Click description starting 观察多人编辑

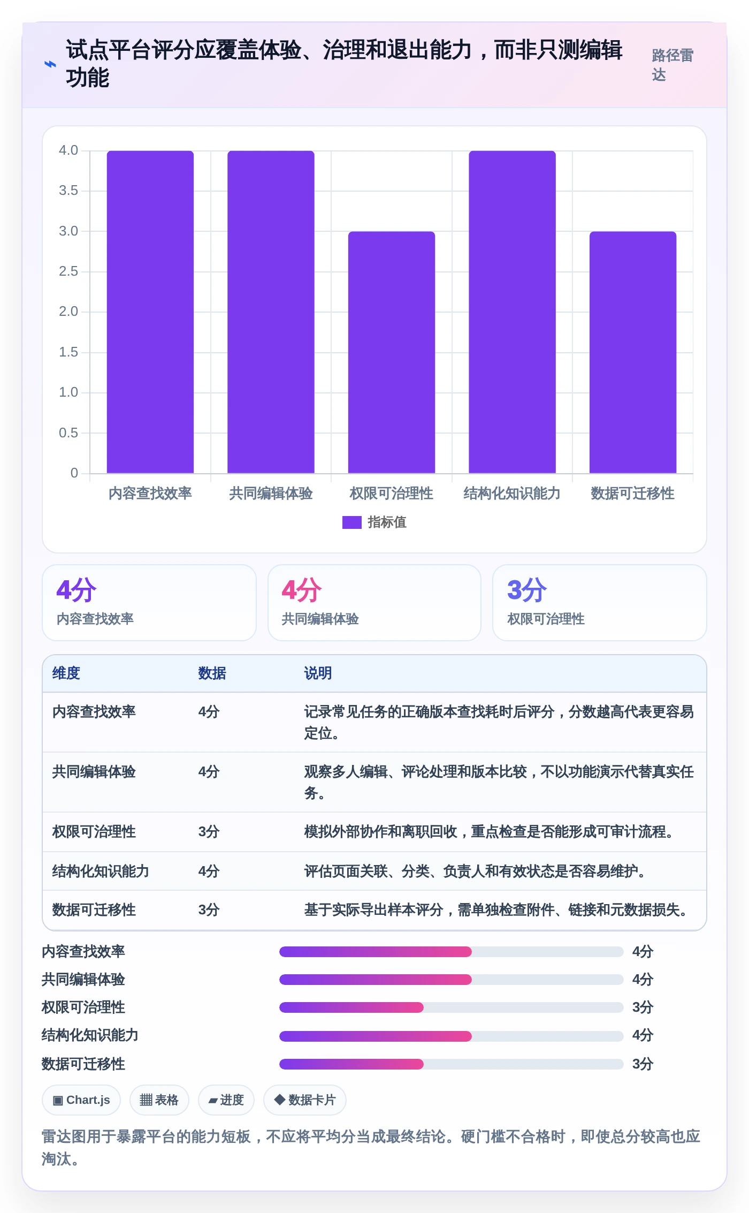pos(499,783)
